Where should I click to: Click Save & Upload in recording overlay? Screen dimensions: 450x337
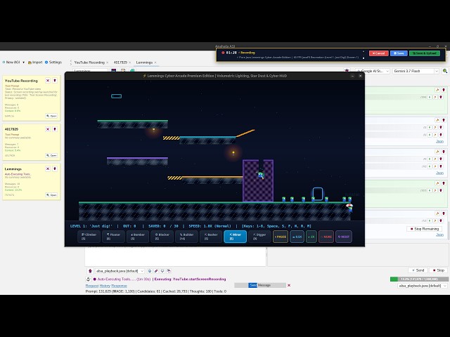[425, 53]
